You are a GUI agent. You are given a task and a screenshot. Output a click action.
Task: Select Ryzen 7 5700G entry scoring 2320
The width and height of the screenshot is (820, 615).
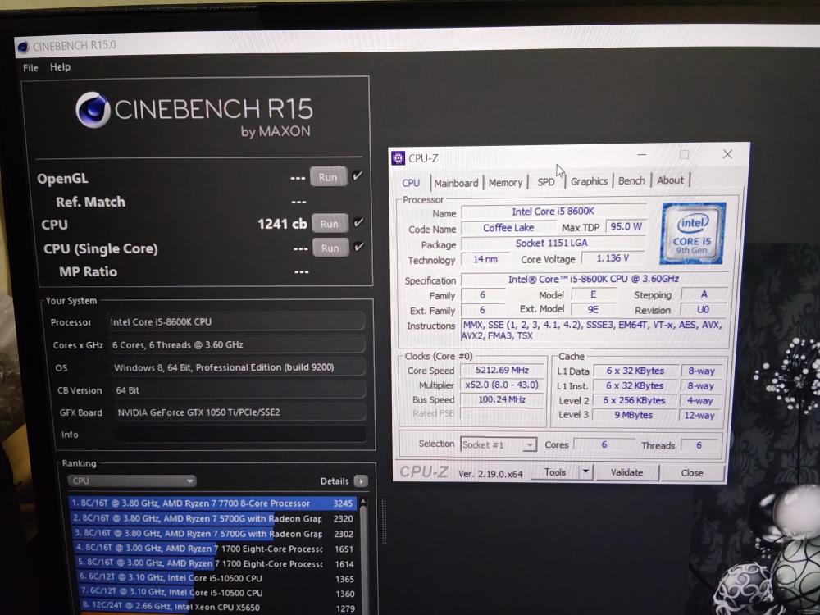pos(212,518)
